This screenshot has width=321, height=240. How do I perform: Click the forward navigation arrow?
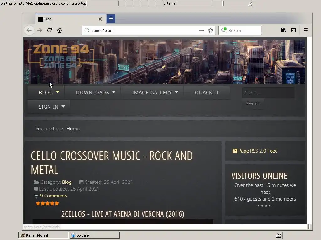coord(39,30)
